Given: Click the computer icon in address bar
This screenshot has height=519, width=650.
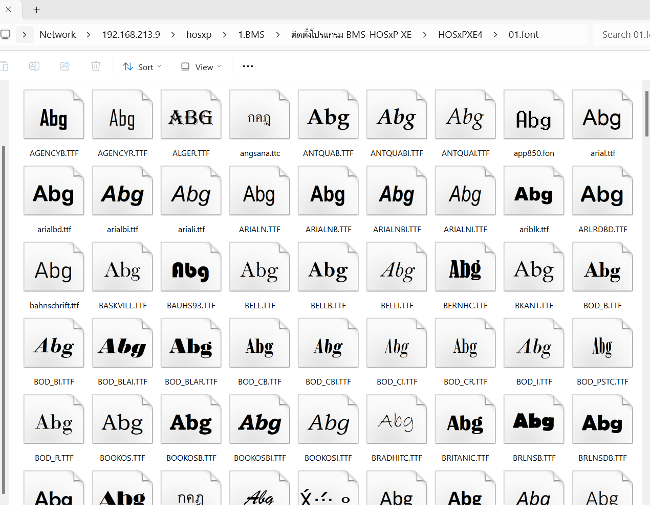Looking at the screenshot, I should point(5,34).
